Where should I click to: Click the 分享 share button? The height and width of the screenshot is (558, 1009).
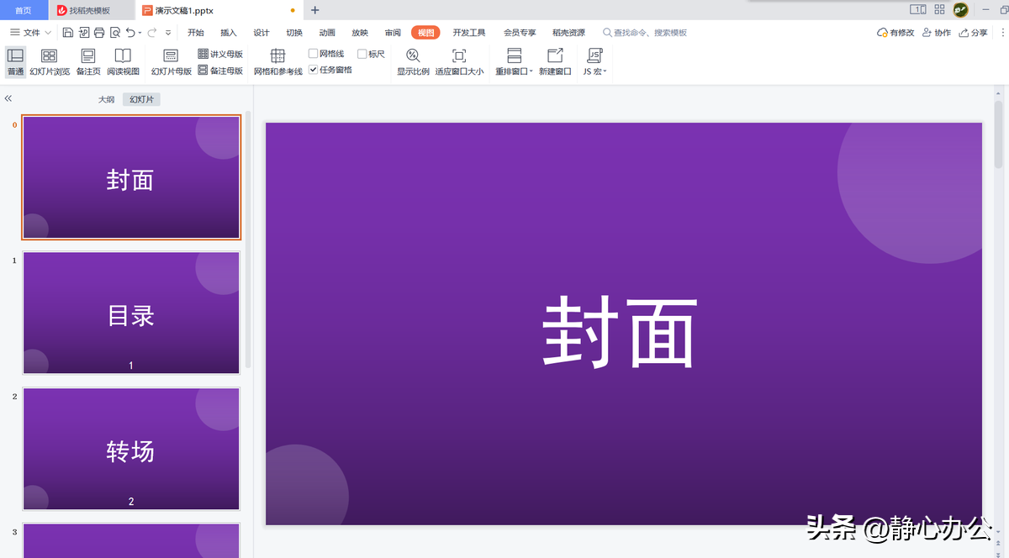973,33
